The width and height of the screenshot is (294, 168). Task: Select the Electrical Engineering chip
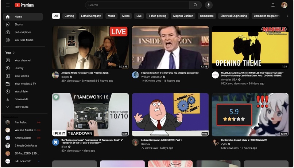click(x=233, y=16)
